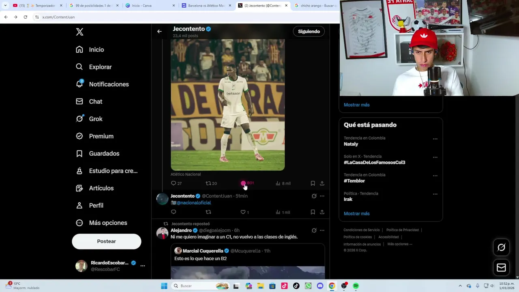Like the @nacionaloficial post with 1 like
The width and height of the screenshot is (519, 292).
click(x=244, y=212)
